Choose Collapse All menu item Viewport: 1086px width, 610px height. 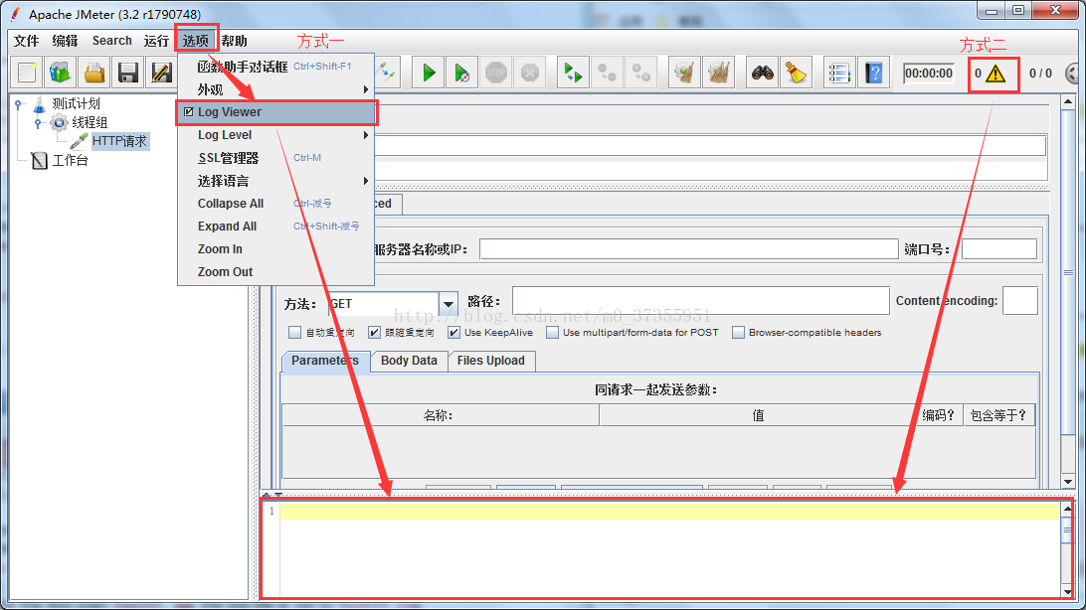pos(276,204)
